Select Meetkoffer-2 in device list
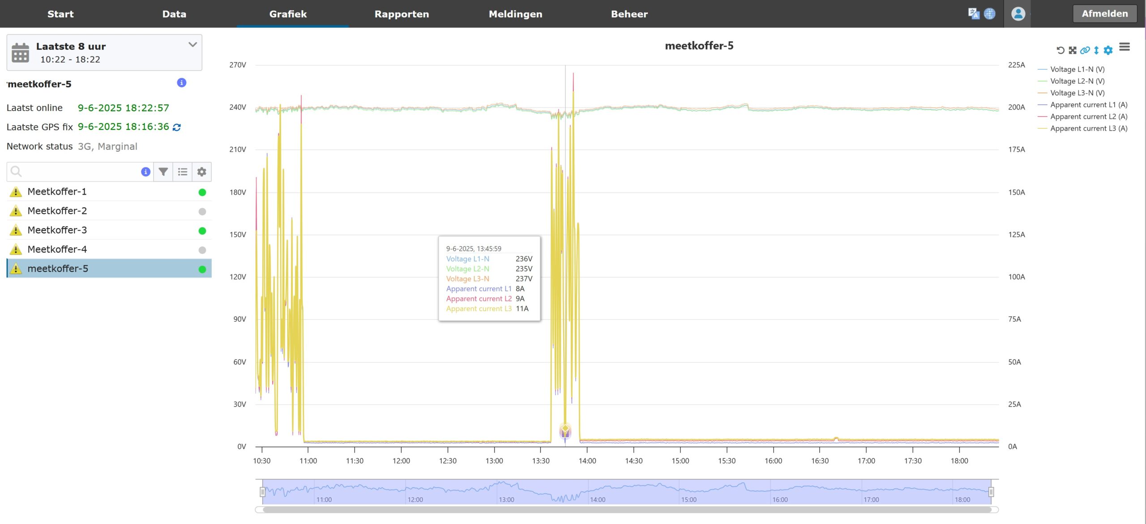The width and height of the screenshot is (1146, 524). click(109, 211)
